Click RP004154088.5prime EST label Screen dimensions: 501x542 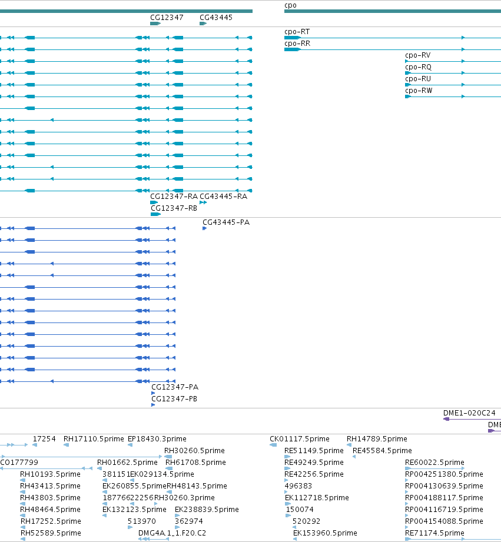[x=444, y=521]
